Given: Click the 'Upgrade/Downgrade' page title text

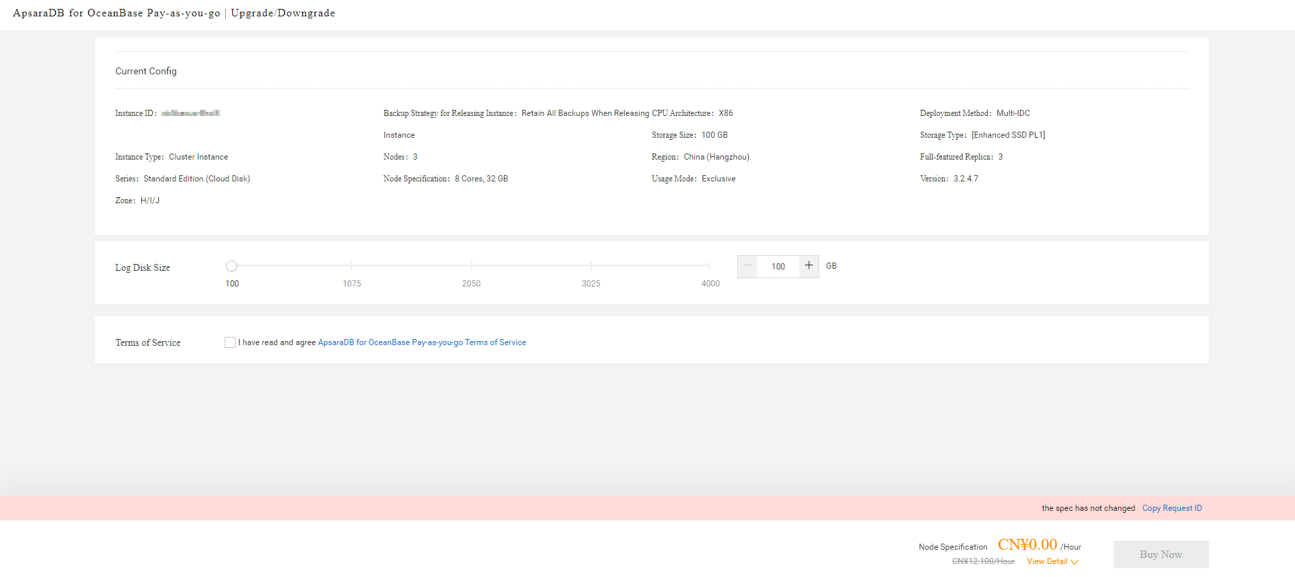Looking at the screenshot, I should tap(283, 13).
